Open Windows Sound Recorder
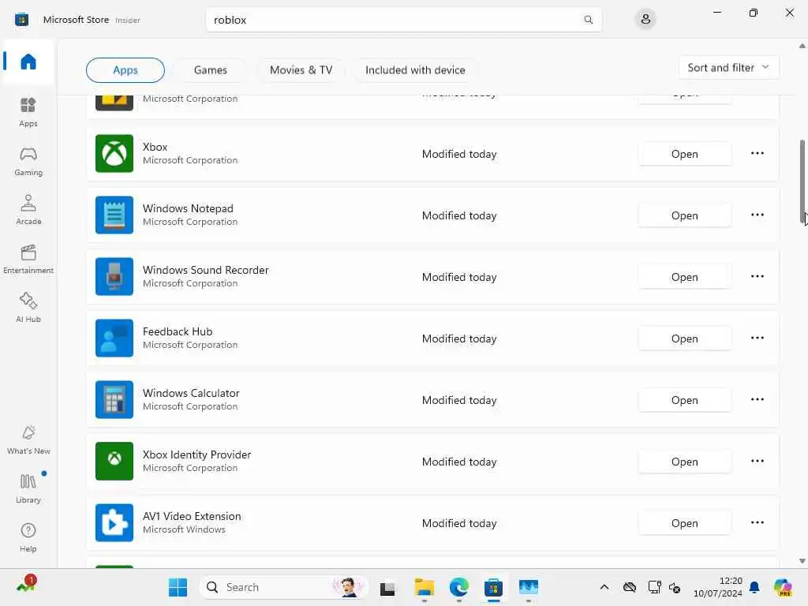Image resolution: width=808 pixels, height=606 pixels. (684, 277)
